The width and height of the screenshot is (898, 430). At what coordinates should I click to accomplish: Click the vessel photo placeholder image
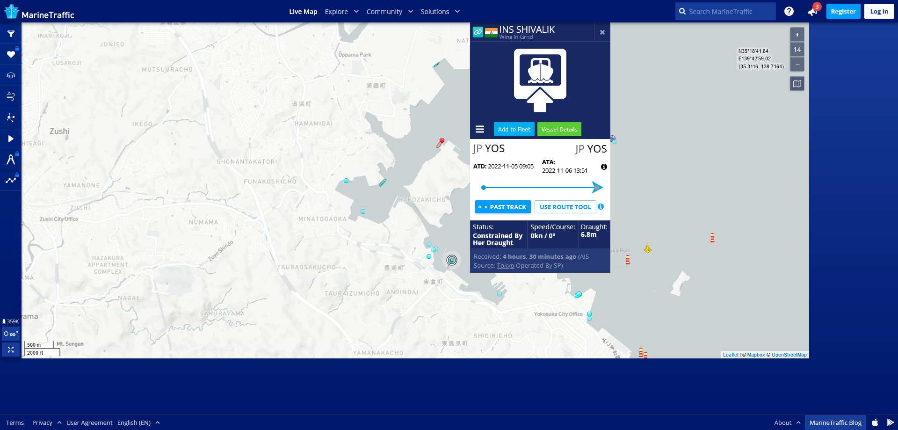540,80
